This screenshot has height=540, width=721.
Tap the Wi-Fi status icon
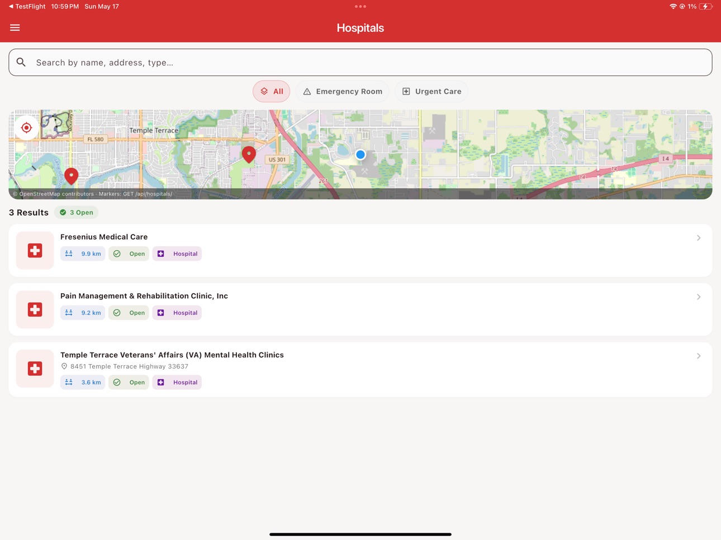coord(673,7)
